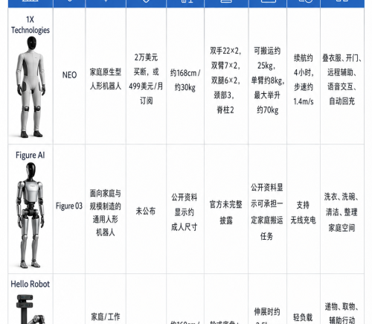Click the Hello Robot machine image

coord(31,309)
